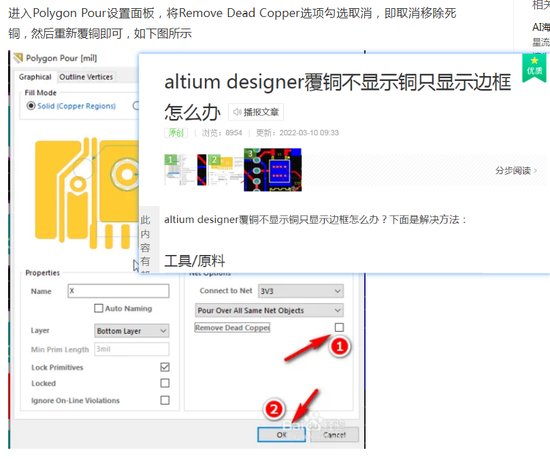The width and height of the screenshot is (550, 459).
Task: Click 更新: 2022-03-10 09:33 timestamp
Action: (x=297, y=133)
